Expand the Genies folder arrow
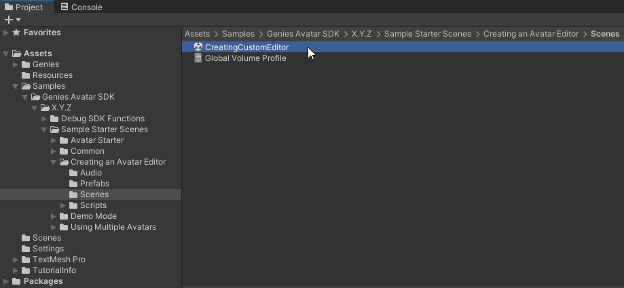Screen dimensions: 624x288 [x=16, y=64]
